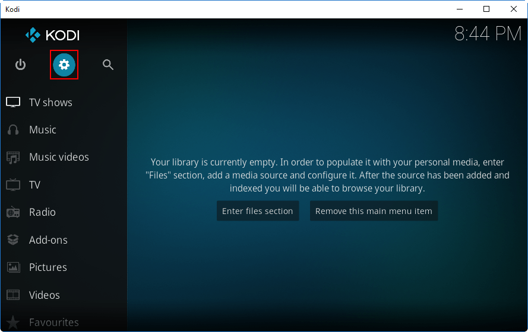Open the Radio menu item
Image resolution: width=528 pixels, height=332 pixels.
tap(42, 212)
